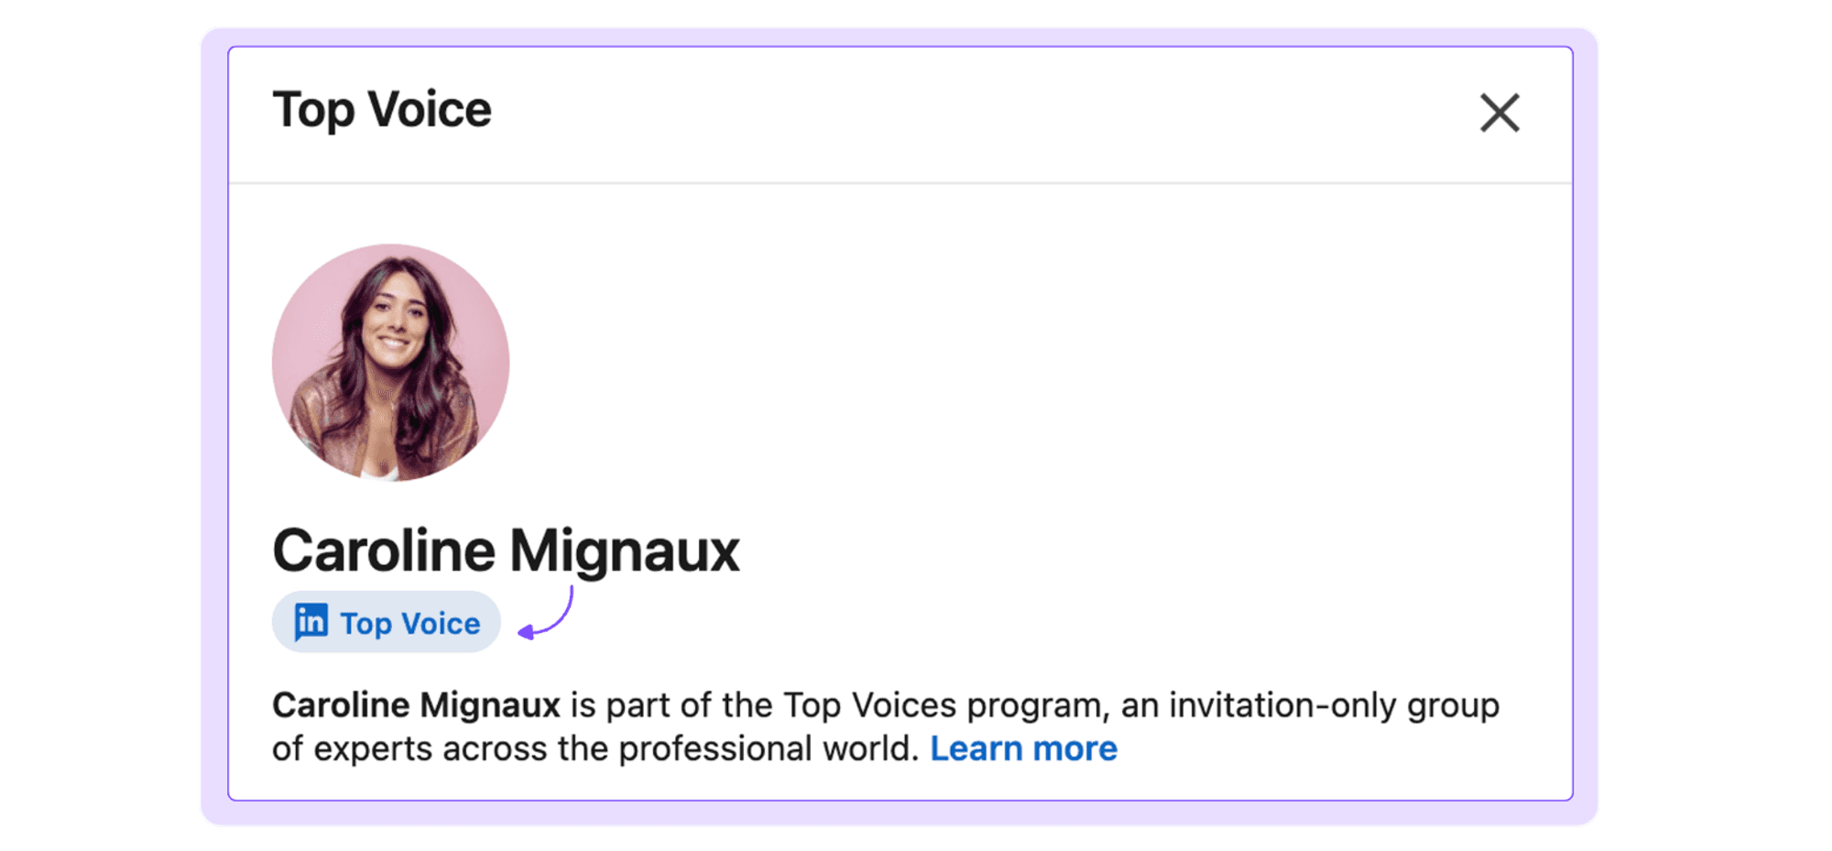Click the Top Voice dialog title

tap(382, 110)
